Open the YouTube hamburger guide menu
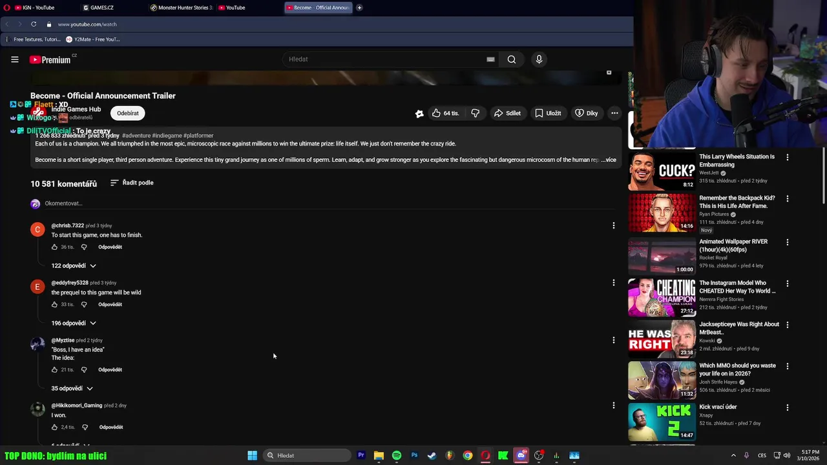The width and height of the screenshot is (827, 465). click(15, 59)
